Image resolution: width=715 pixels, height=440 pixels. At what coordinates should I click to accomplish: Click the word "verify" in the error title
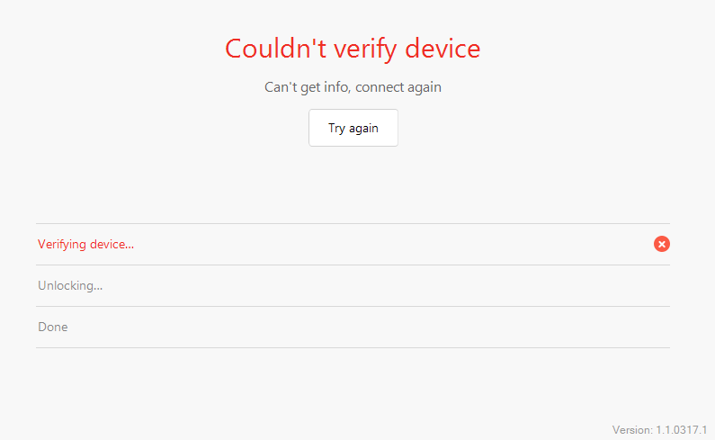click(x=366, y=50)
